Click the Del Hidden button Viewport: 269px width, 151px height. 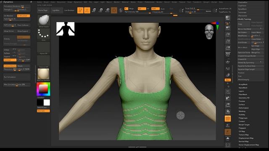[x=244, y=32]
